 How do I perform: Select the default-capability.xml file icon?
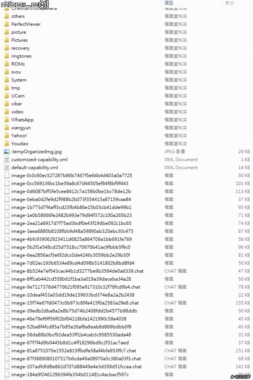pos(7,167)
